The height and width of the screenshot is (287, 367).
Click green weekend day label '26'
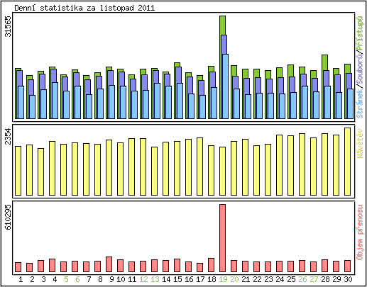click(x=302, y=279)
